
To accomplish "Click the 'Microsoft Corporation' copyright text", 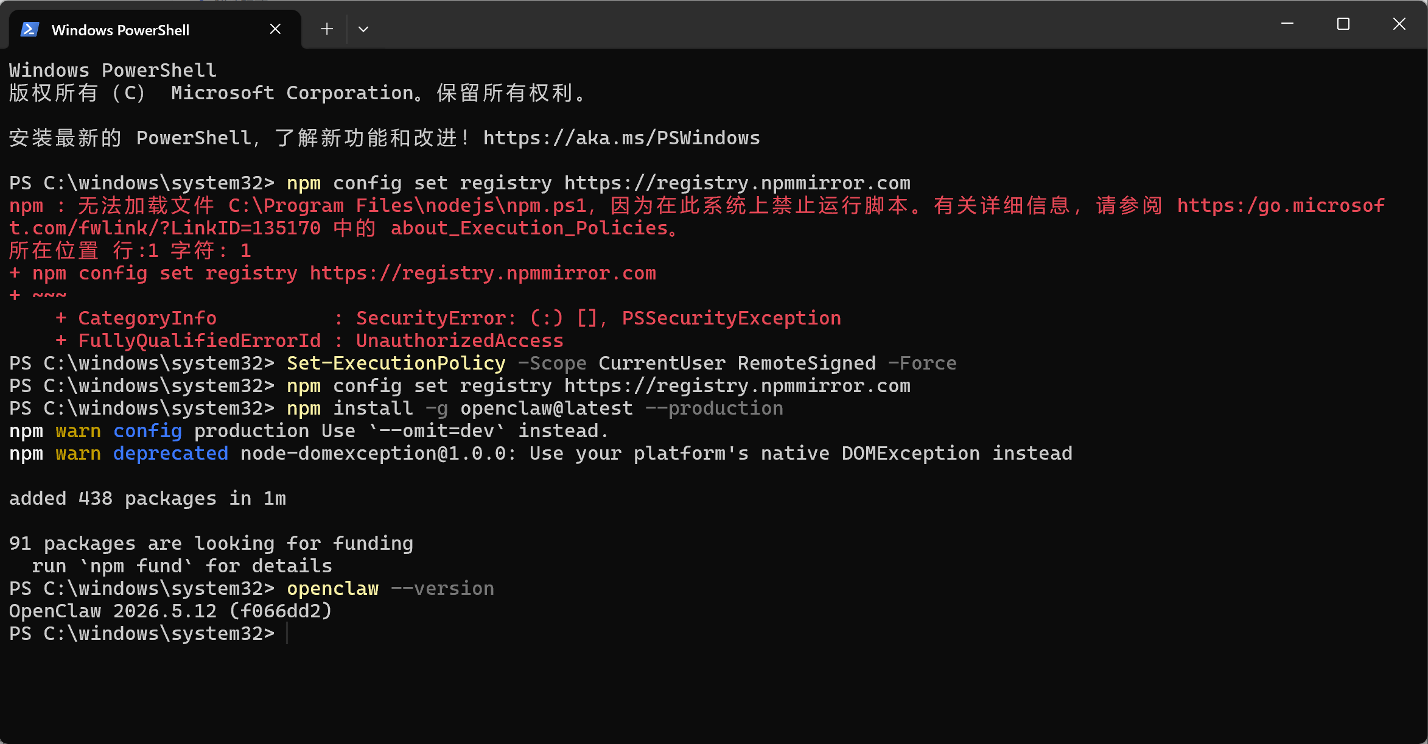I will [x=292, y=93].
